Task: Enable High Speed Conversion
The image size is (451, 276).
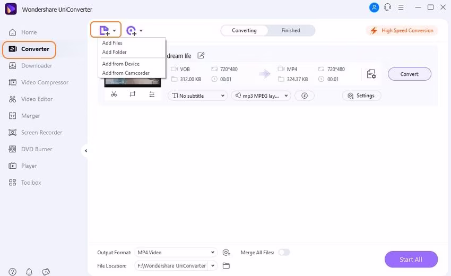Action: 402,30
